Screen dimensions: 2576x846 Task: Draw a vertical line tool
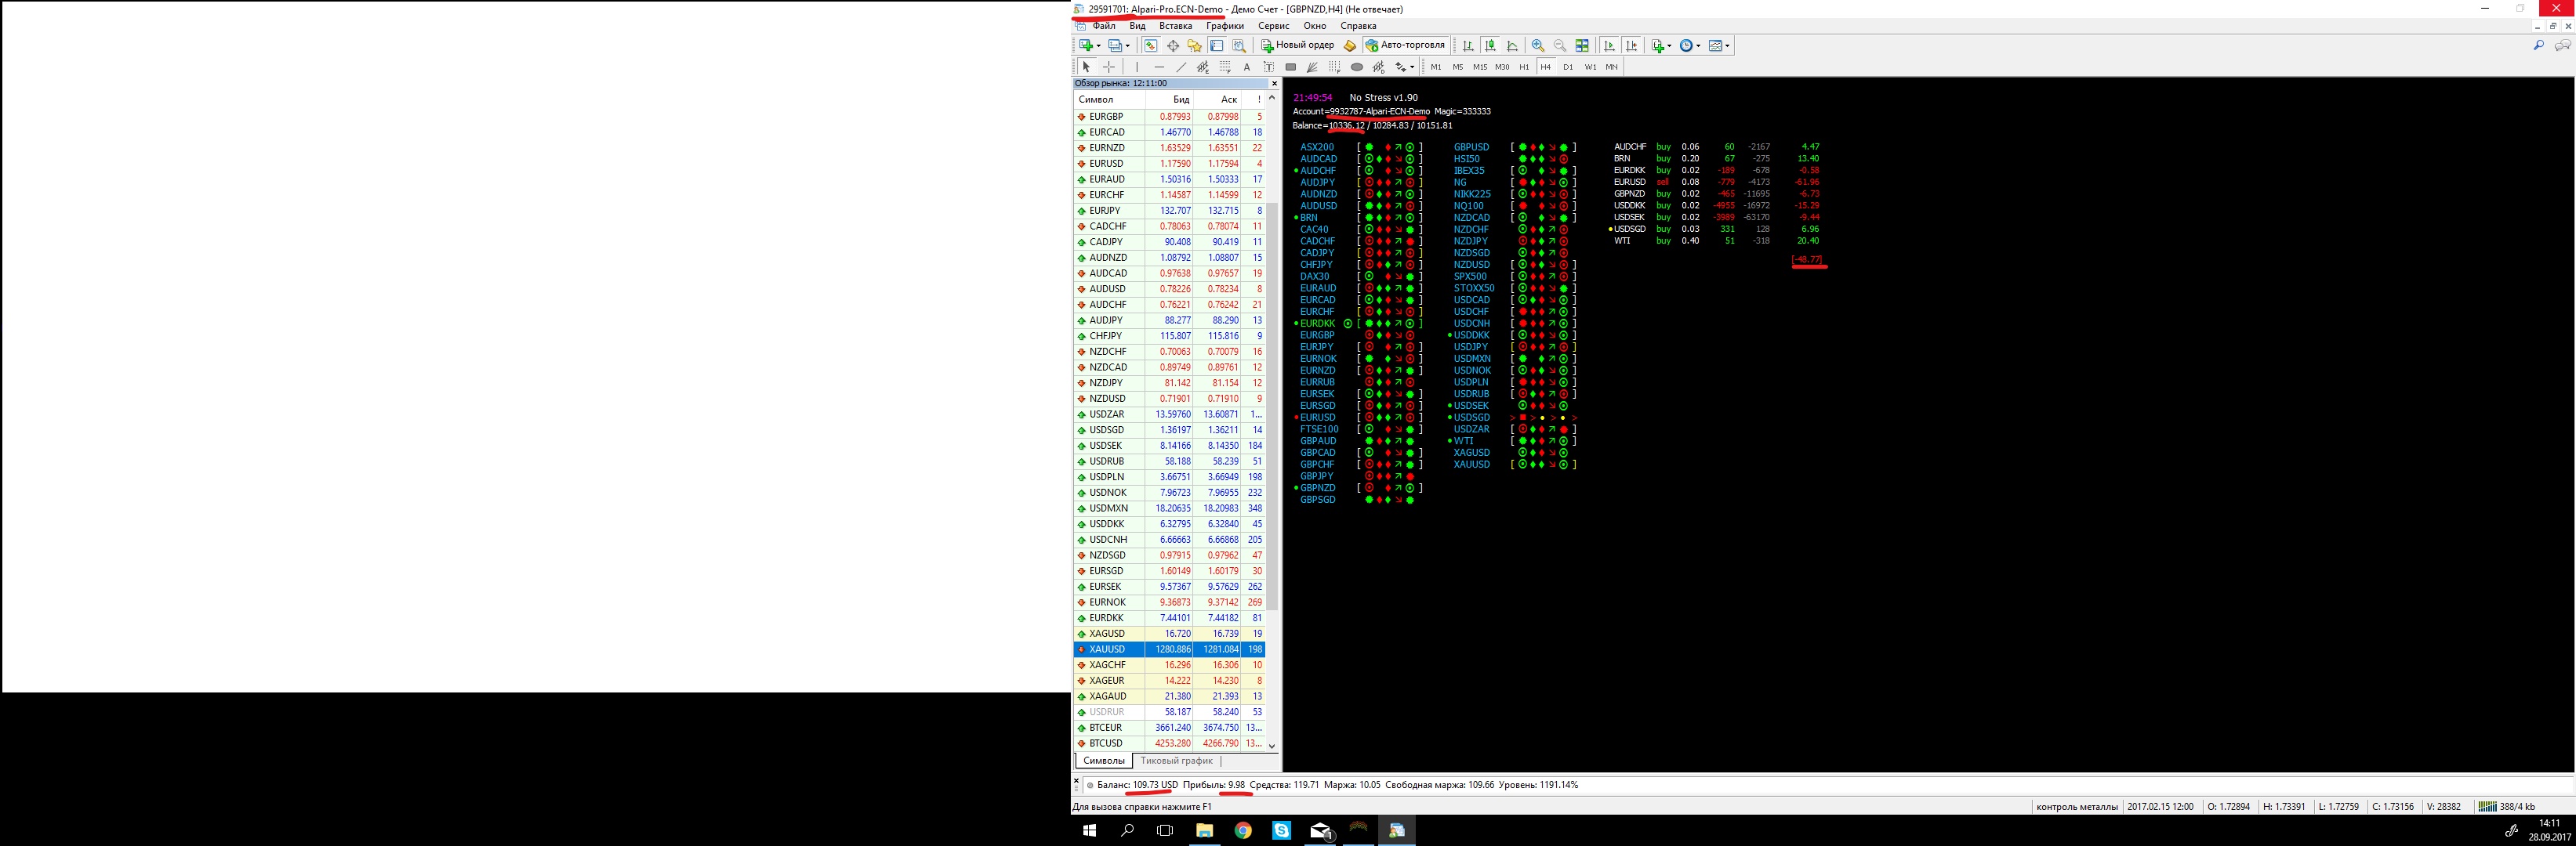(x=1137, y=67)
